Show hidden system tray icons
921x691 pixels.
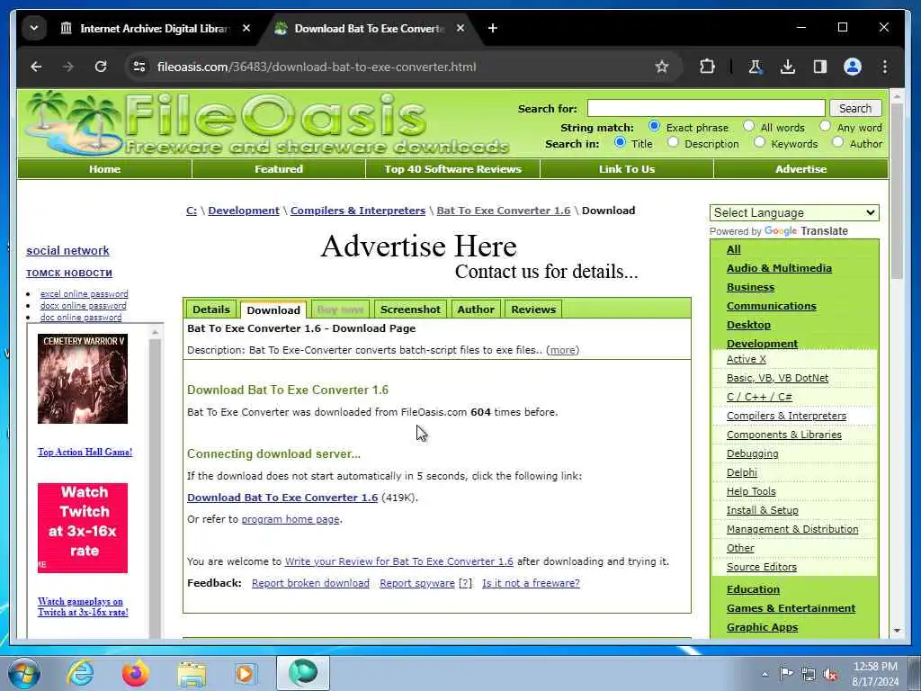tap(765, 674)
